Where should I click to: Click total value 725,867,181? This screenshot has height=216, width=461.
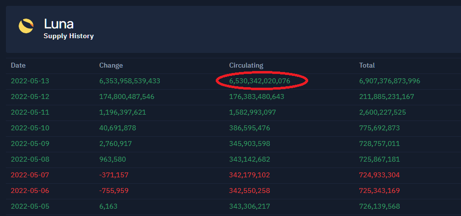[379, 160]
